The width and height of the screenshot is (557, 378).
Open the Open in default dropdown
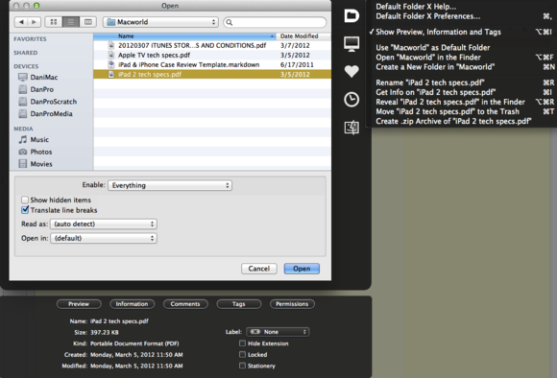click(104, 238)
